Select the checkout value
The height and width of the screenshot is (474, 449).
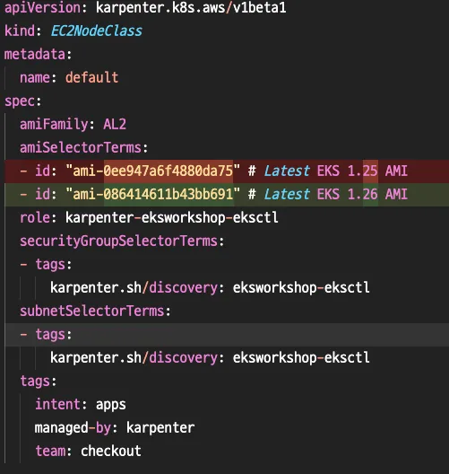(111, 451)
